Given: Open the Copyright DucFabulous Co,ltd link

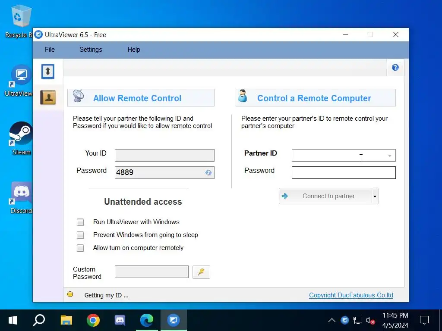Looking at the screenshot, I should click(x=351, y=295).
